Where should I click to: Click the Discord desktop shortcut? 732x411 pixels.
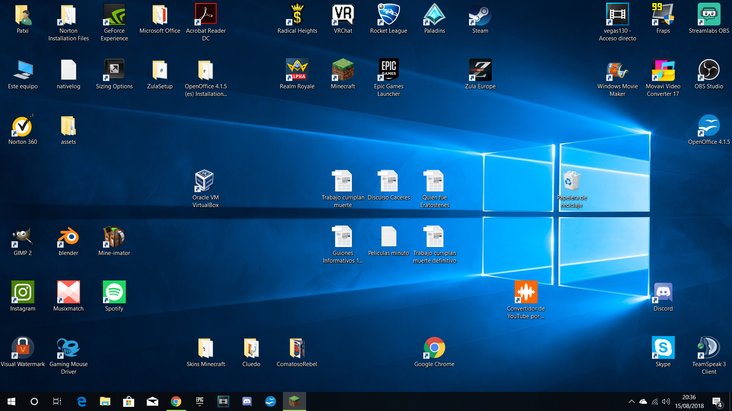tap(663, 292)
